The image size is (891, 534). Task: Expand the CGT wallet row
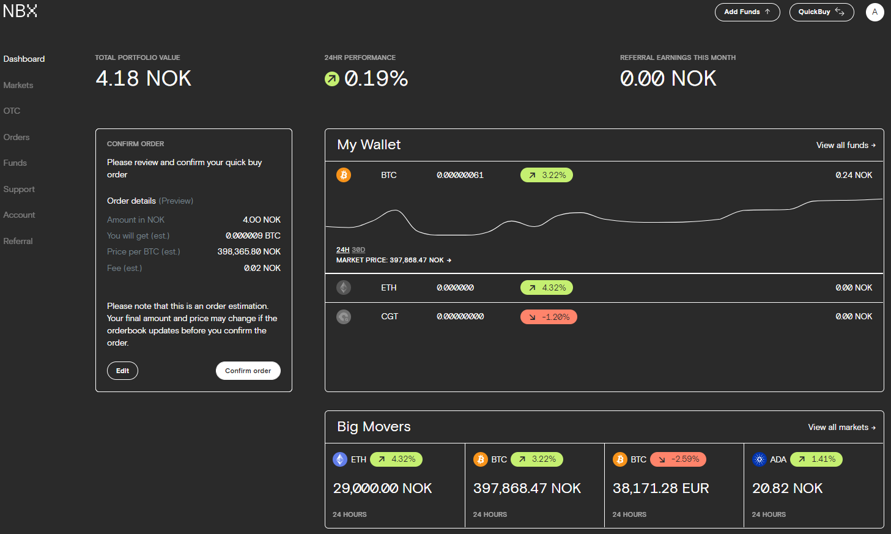604,317
